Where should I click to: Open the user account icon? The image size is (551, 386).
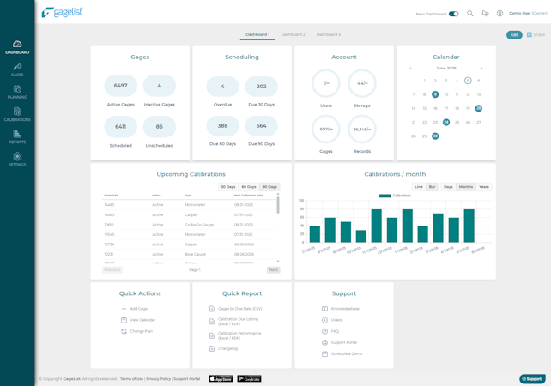500,14
